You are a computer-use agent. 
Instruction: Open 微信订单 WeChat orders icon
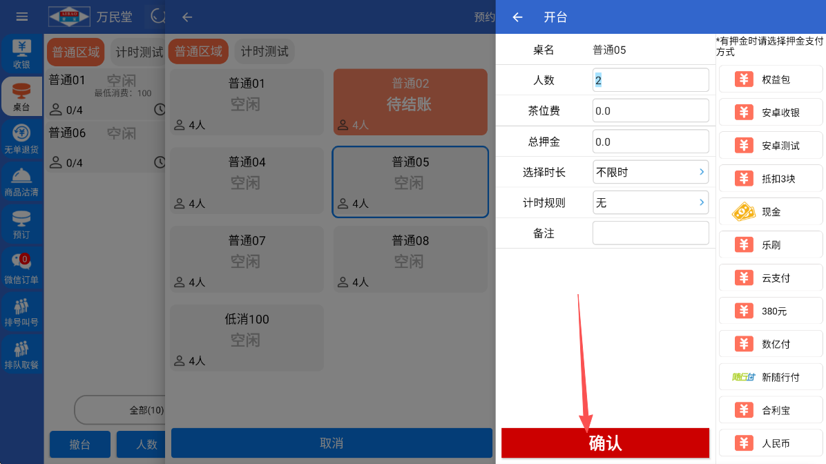pyautogui.click(x=21, y=268)
